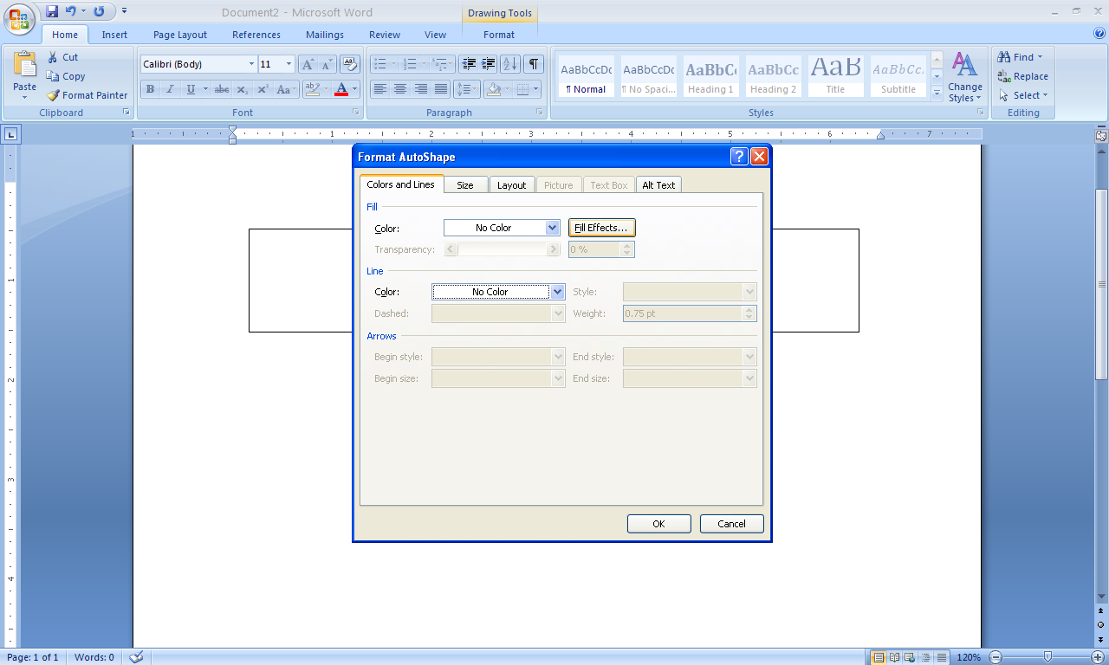Expand the Styles gallery
The image size is (1109, 665).
(937, 92)
